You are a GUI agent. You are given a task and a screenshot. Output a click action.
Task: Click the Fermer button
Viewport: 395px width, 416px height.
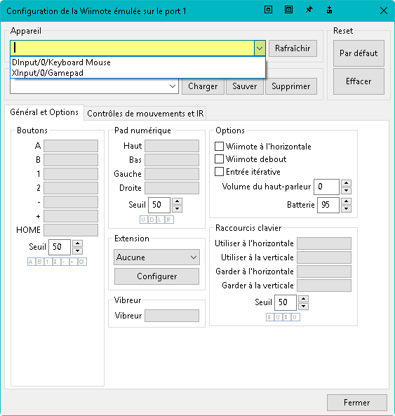point(357,403)
